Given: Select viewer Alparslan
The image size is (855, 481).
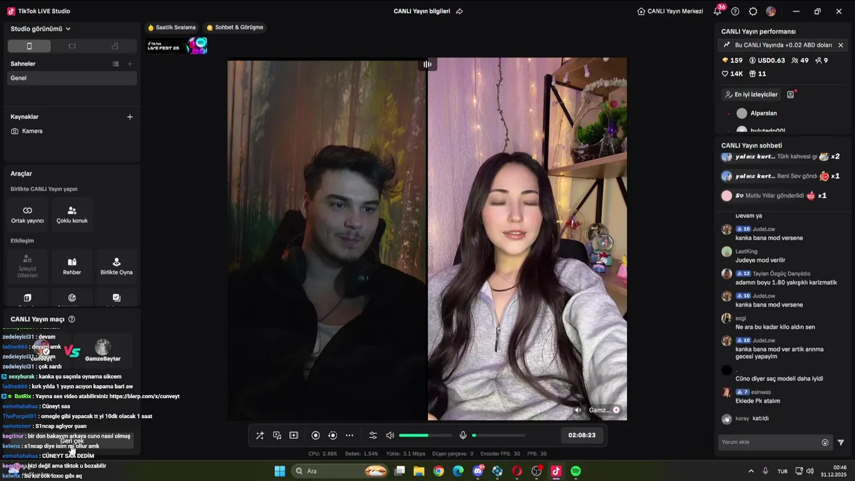Looking at the screenshot, I should click(763, 114).
